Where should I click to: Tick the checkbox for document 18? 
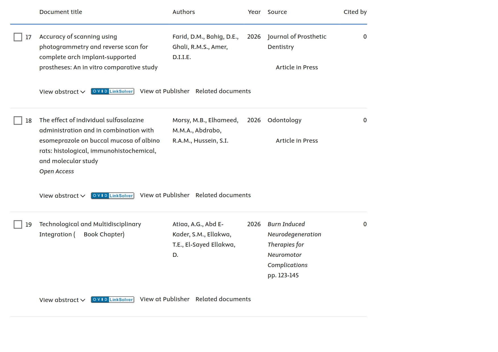click(18, 120)
